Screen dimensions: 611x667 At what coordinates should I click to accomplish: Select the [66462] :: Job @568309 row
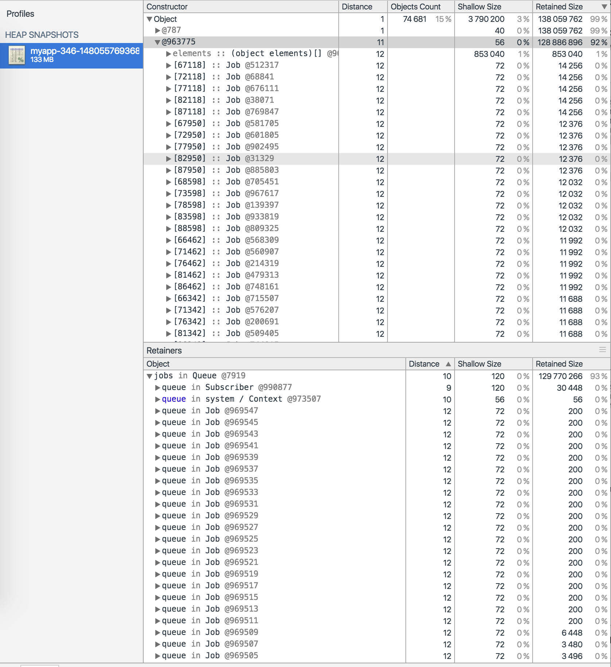pyautogui.click(x=377, y=241)
